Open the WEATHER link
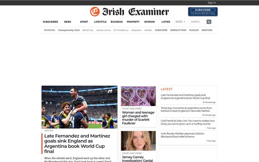The width and height of the screenshot is (259, 162). click(207, 30)
